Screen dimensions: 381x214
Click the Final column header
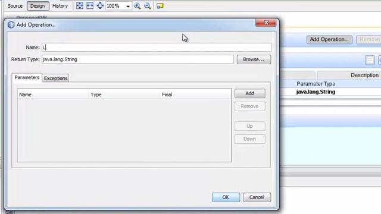click(196, 95)
